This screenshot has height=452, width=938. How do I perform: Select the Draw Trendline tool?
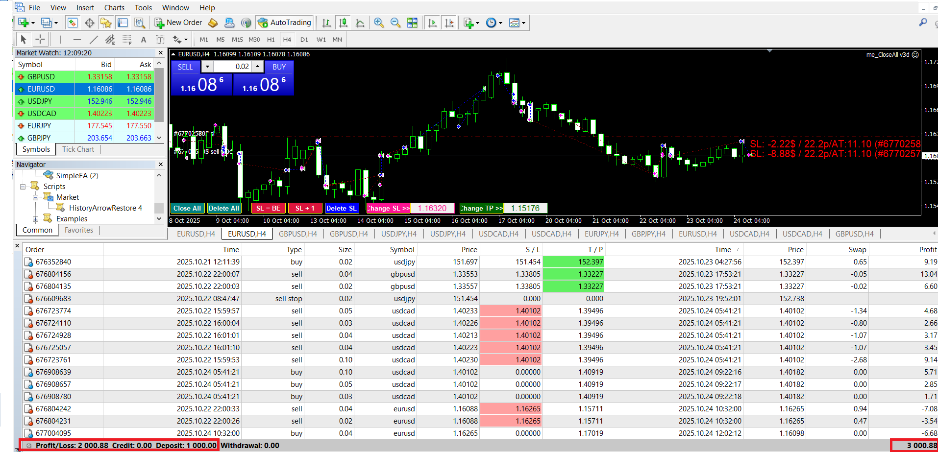[94, 40]
